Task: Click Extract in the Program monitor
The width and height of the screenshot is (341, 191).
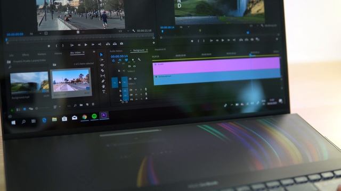Action: (x=247, y=40)
